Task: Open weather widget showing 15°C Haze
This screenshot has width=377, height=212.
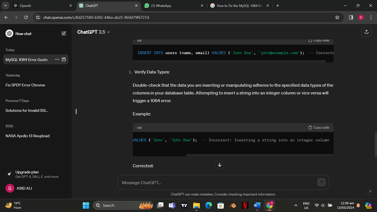Action: point(14,205)
